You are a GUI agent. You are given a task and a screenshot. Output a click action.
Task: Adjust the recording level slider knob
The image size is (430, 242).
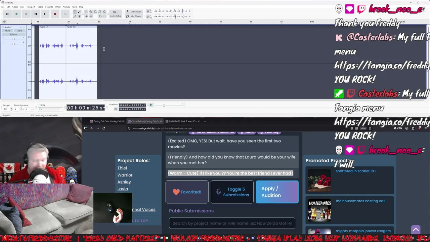tap(171, 11)
